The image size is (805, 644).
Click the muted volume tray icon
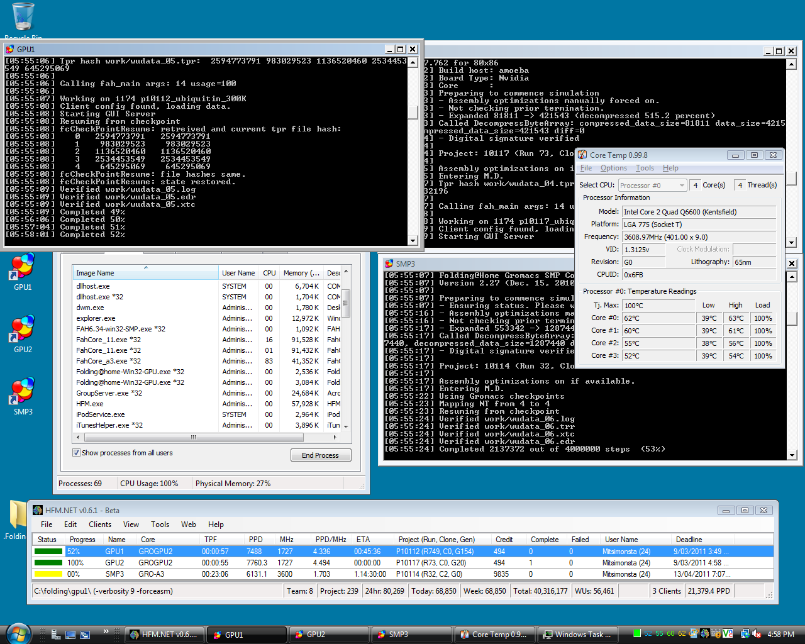[x=757, y=634]
